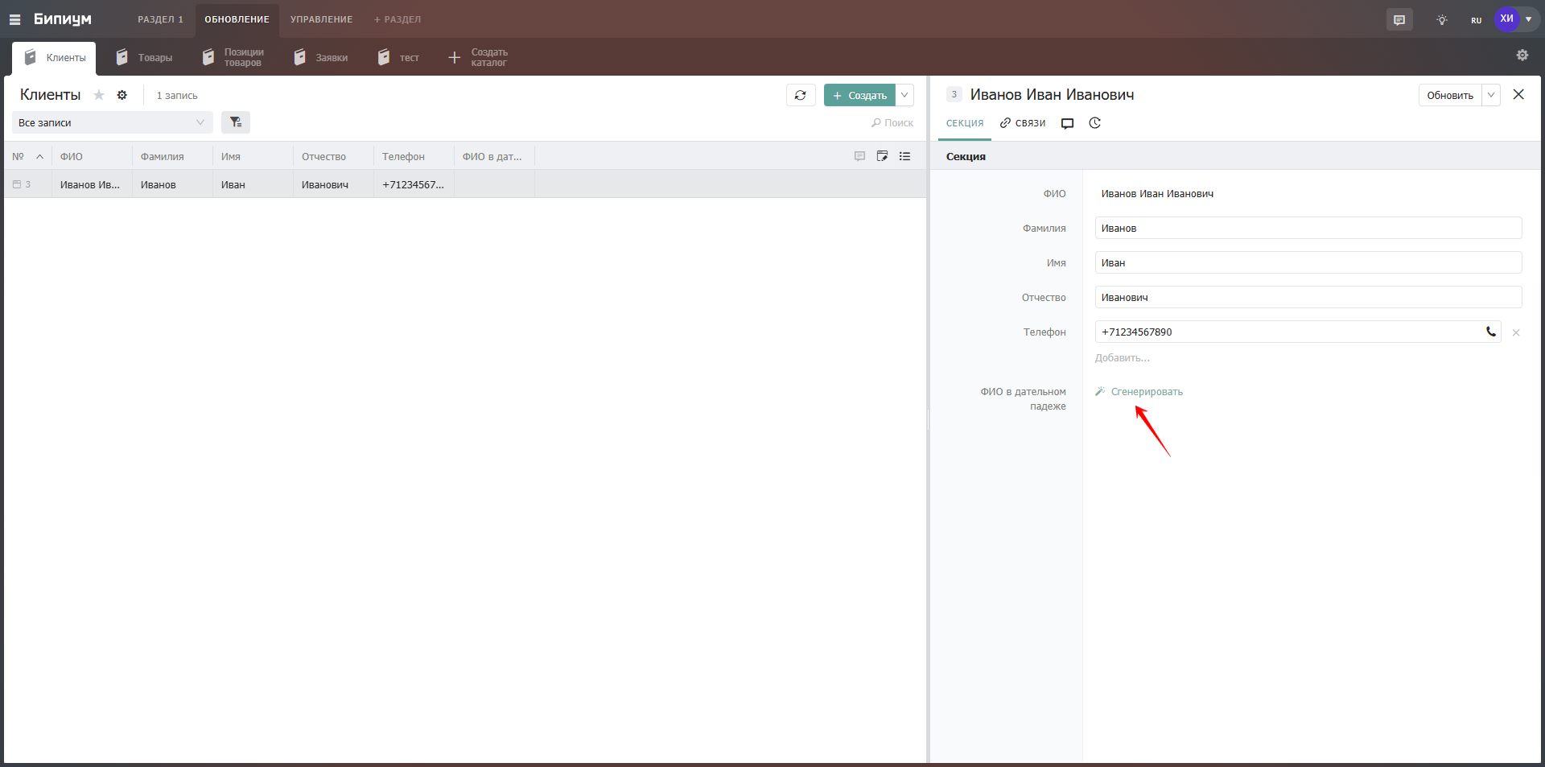Remove the phone number with X
Viewport: 1545px width, 767px height.
coord(1515,332)
